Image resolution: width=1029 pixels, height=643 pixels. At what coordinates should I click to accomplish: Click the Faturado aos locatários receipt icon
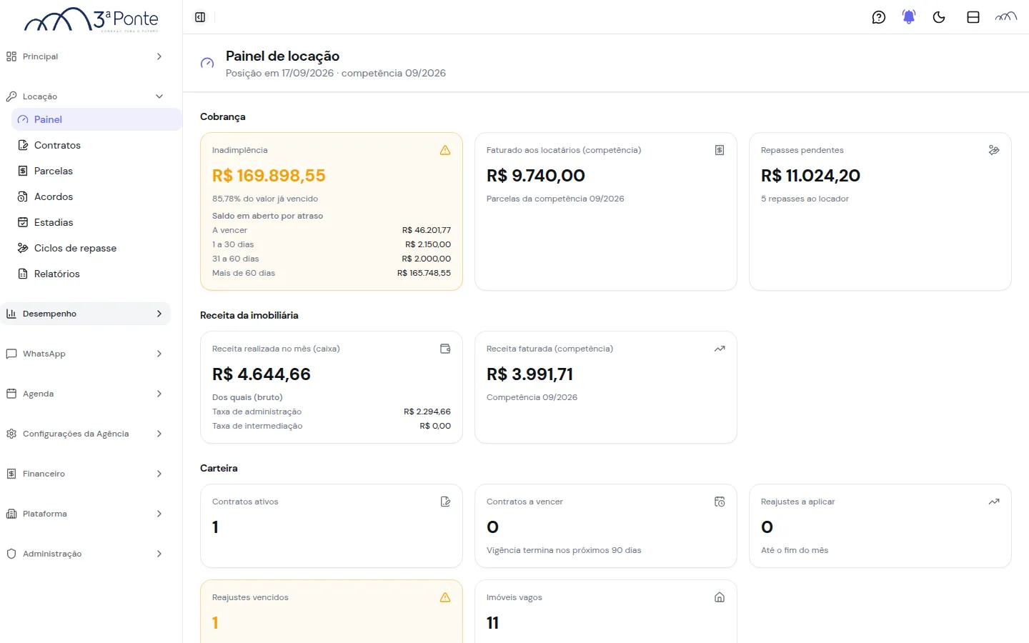coord(720,150)
